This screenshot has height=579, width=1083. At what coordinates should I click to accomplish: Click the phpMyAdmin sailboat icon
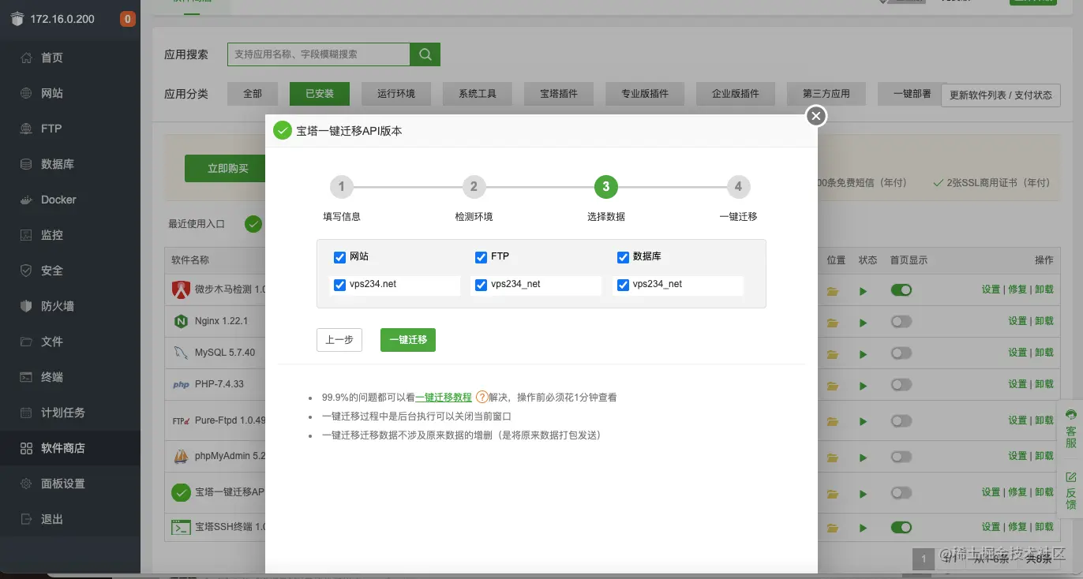[181, 456]
